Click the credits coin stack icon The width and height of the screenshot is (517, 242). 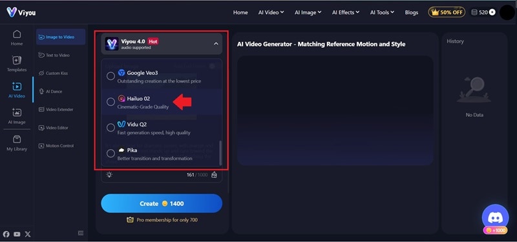474,12
